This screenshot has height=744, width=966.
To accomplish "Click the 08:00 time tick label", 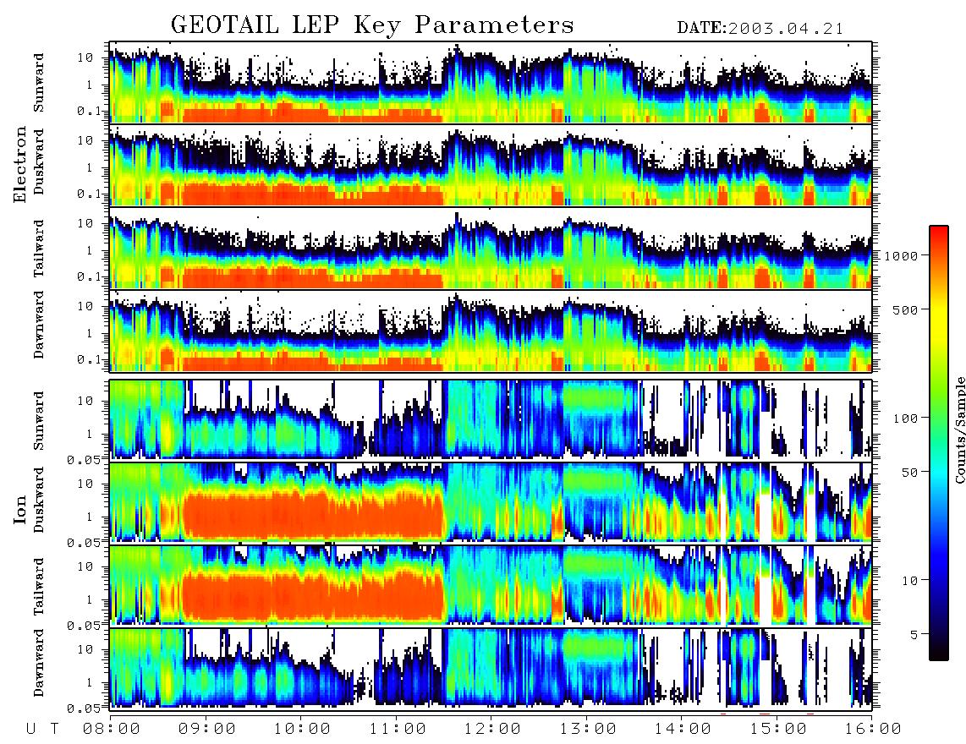I will pos(112,729).
